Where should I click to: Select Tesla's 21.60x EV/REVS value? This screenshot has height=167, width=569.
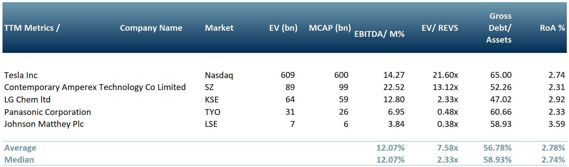coord(445,75)
